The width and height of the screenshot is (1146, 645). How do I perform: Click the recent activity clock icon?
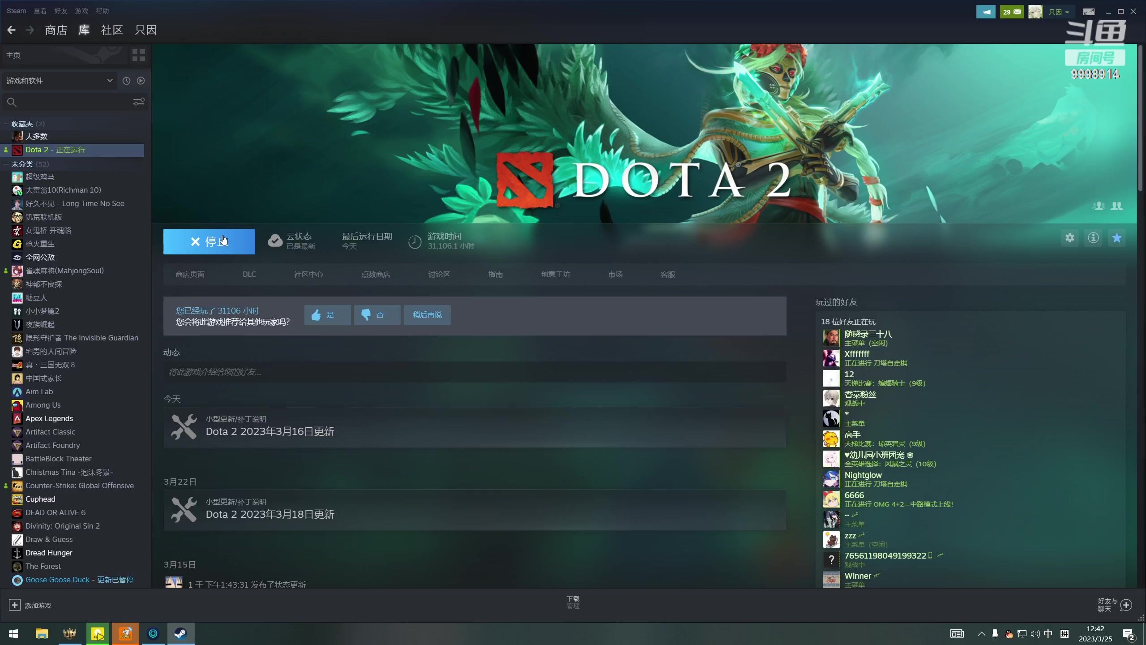pyautogui.click(x=127, y=81)
